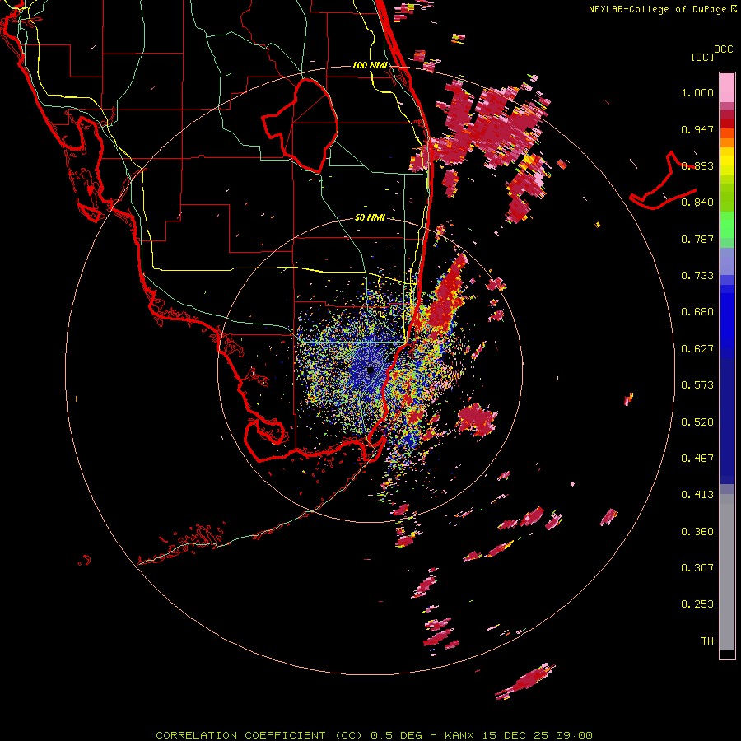Click the TH threshold label

(x=707, y=641)
